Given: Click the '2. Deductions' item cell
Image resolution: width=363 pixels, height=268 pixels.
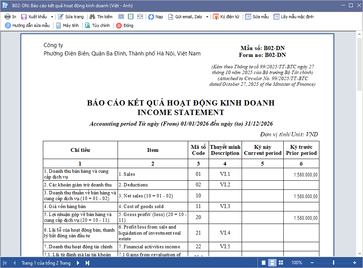Looking at the screenshot, I should (x=153, y=185).
